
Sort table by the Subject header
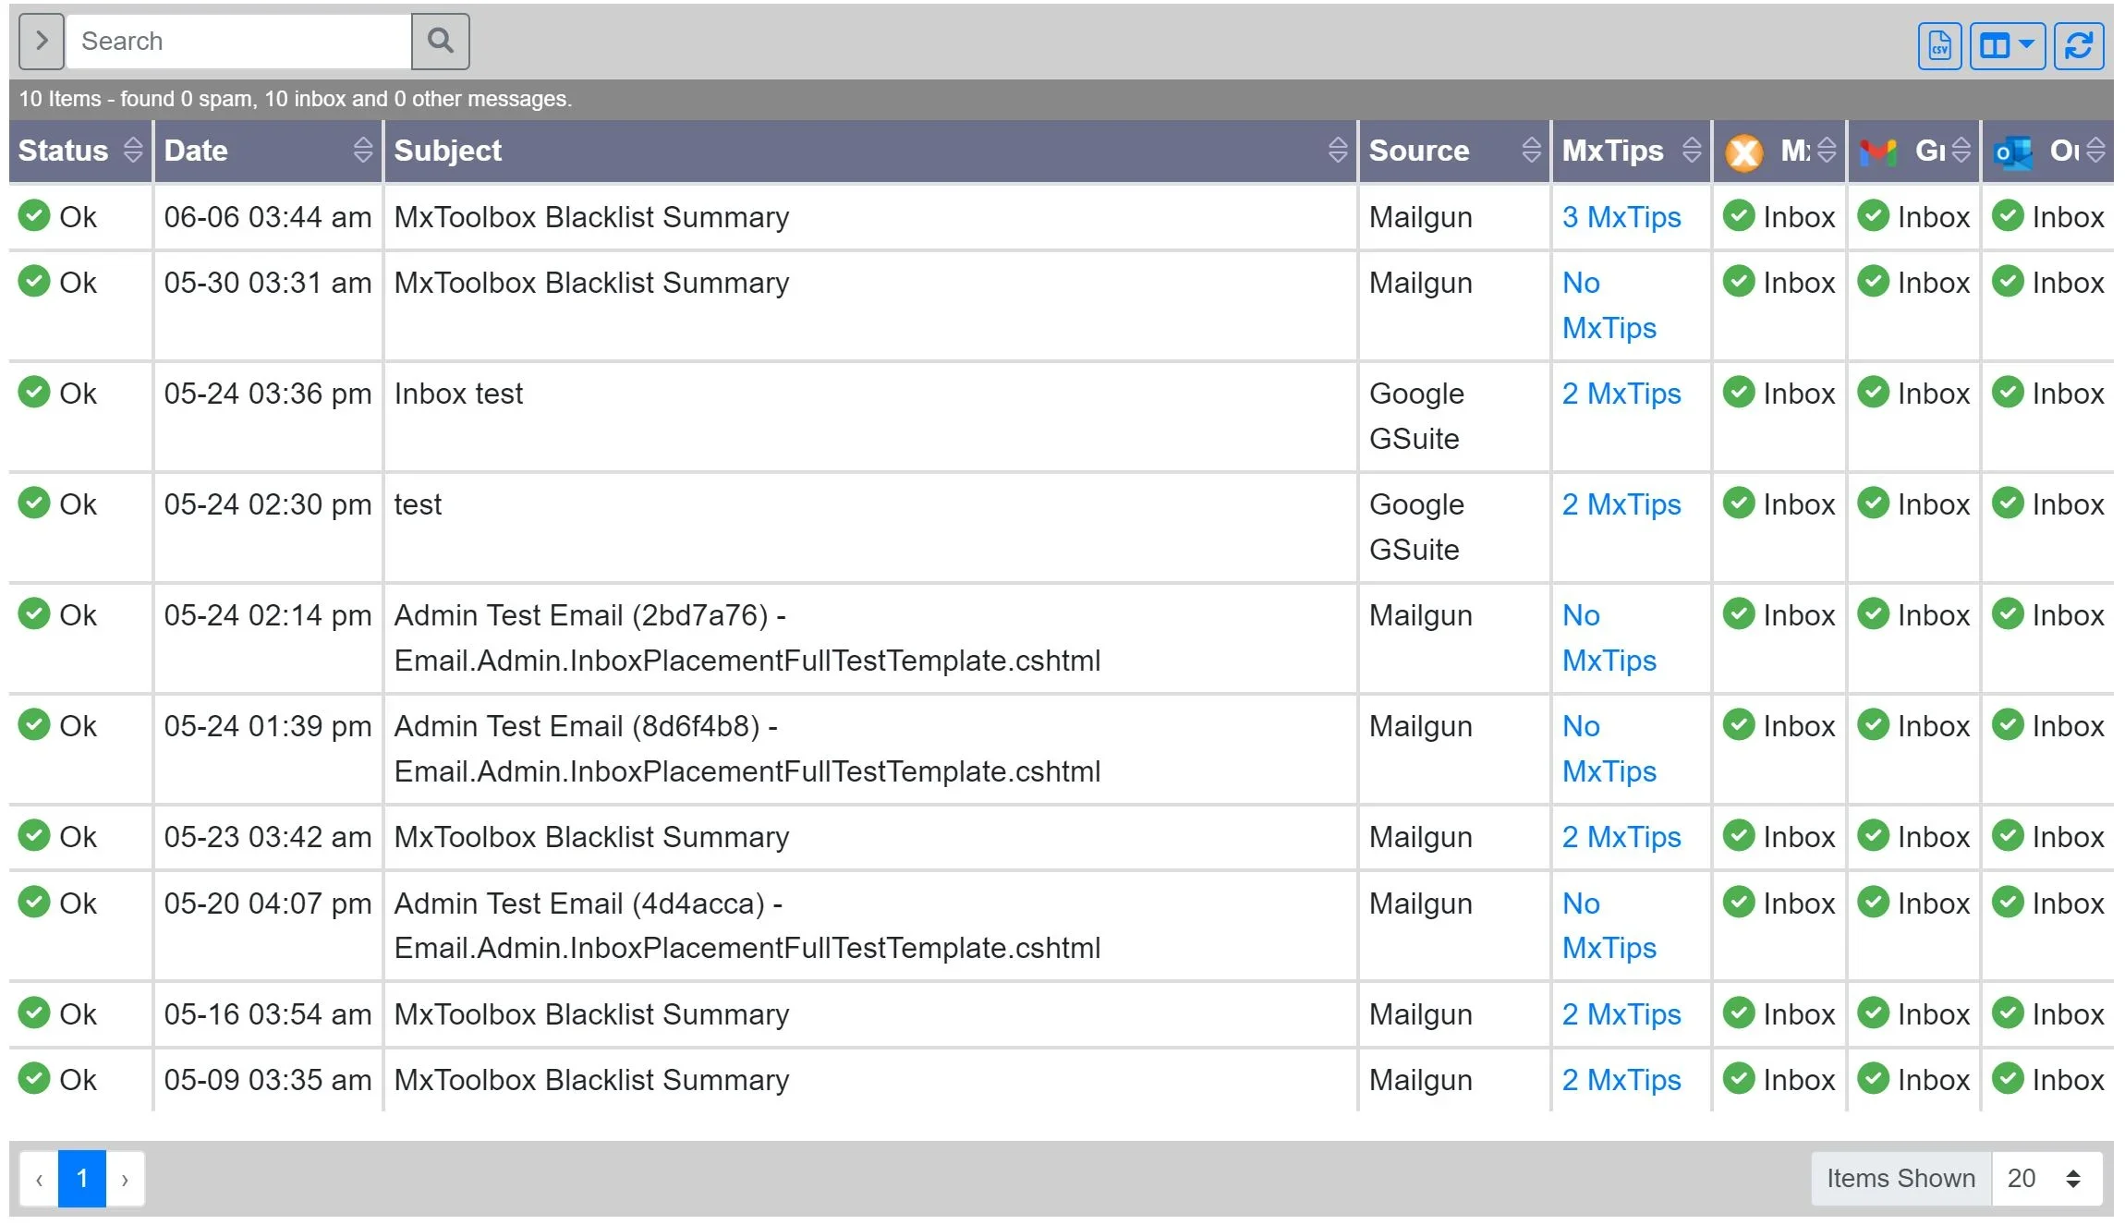[x=448, y=151]
